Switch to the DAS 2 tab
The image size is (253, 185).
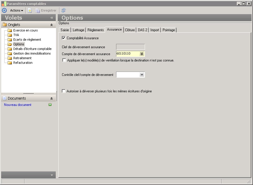coord(143,30)
